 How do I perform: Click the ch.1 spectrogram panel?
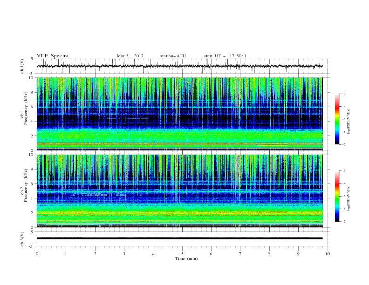pyautogui.click(x=179, y=114)
